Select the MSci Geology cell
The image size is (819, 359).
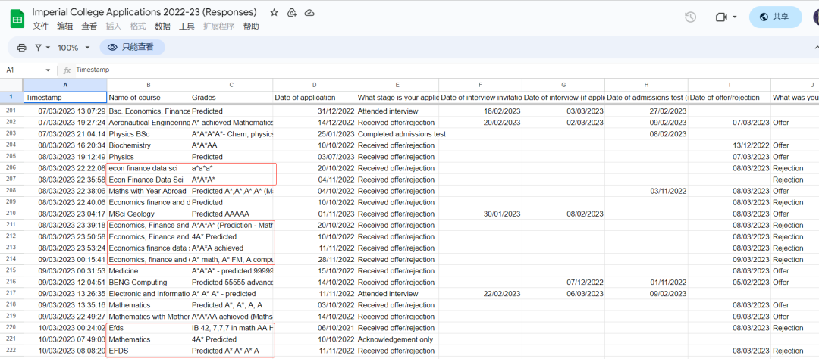coord(149,214)
